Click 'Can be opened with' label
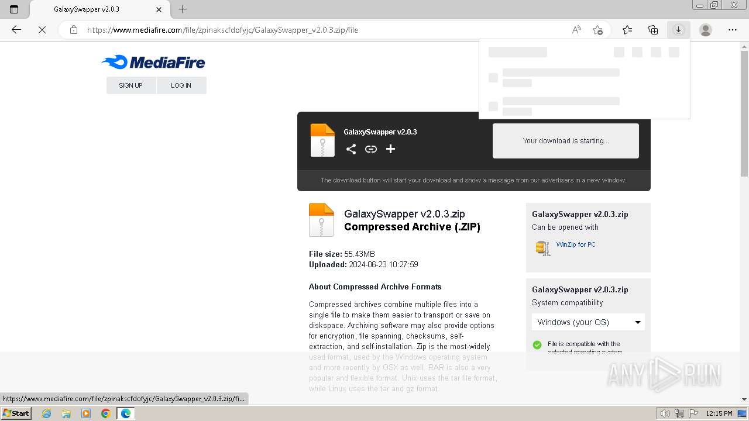The width and height of the screenshot is (749, 421). tap(565, 227)
